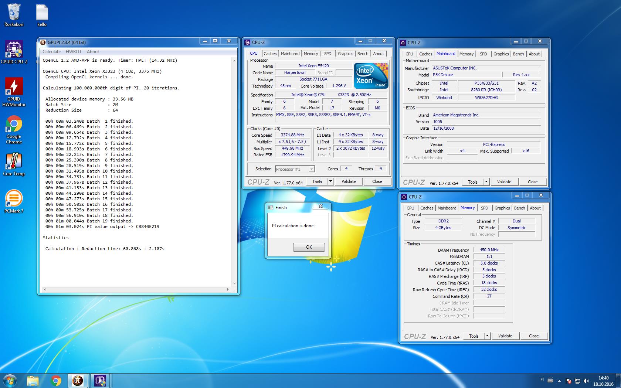621x388 pixels.
Task: Click Close button in Mainboard window
Action: pos(533,182)
